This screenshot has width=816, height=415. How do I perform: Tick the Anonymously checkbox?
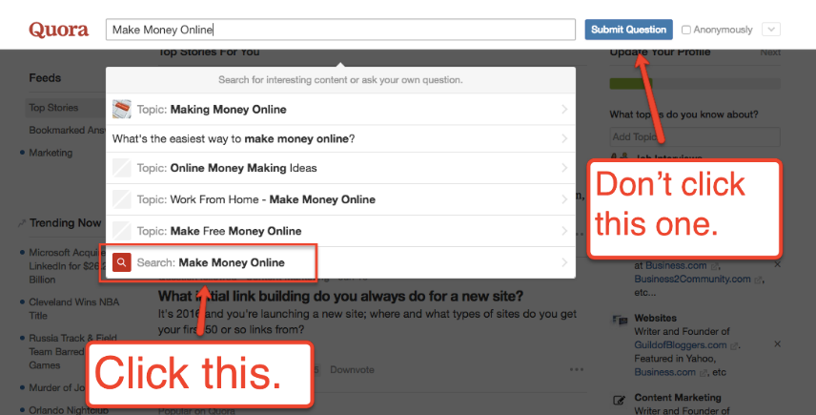click(686, 31)
